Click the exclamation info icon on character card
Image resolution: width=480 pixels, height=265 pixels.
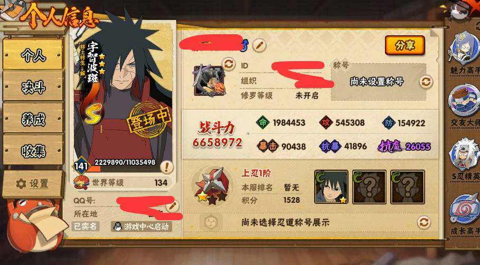[x=166, y=167]
